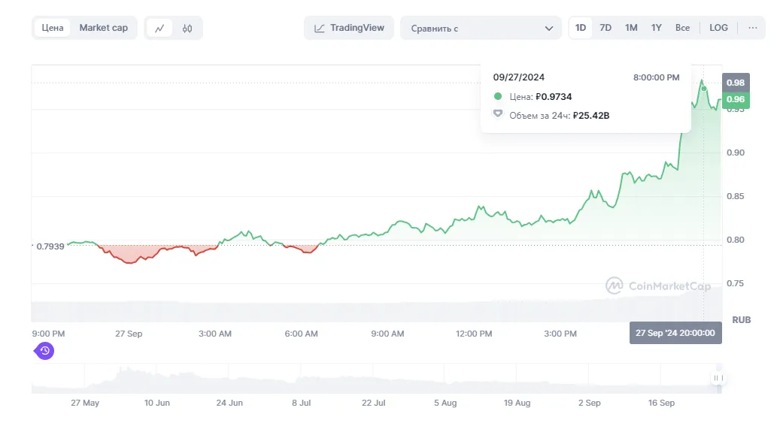Select the Цена toggle option

[x=52, y=28]
